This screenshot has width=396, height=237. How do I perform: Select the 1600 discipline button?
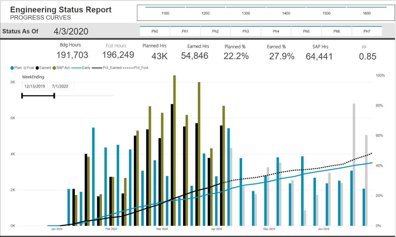click(x=367, y=13)
